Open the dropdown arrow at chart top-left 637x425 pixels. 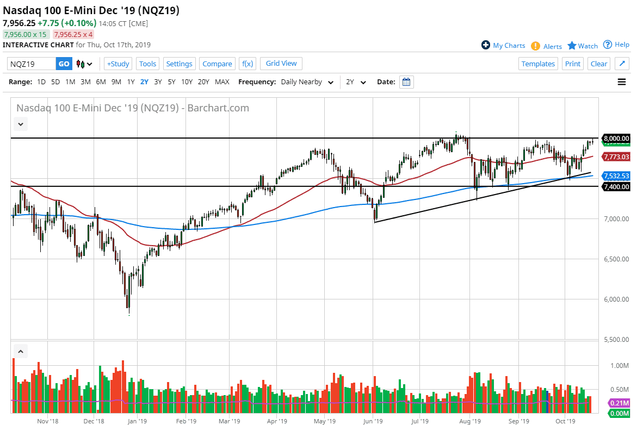tap(20, 124)
